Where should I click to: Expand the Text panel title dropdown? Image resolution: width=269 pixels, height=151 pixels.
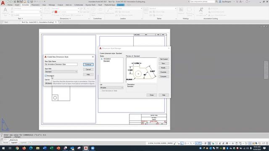coord(20,18)
